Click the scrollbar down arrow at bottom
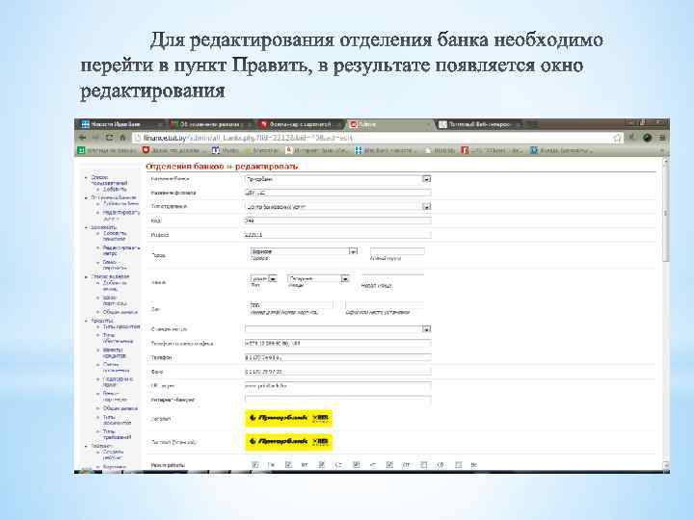This screenshot has width=694, height=520. [665, 465]
